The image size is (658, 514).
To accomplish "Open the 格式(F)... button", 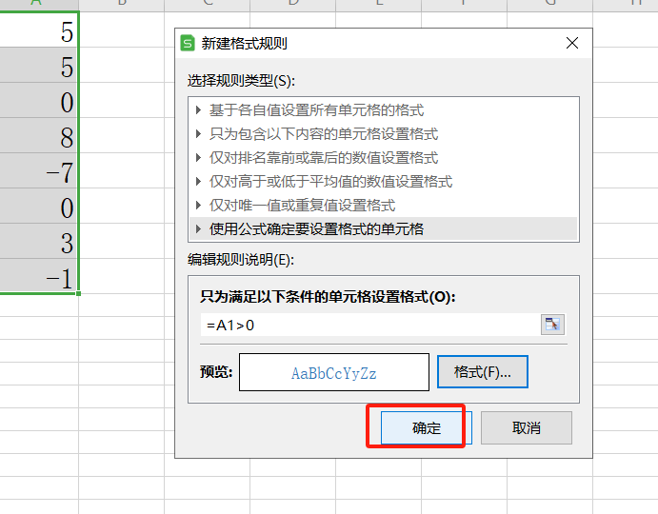I will tap(483, 372).
